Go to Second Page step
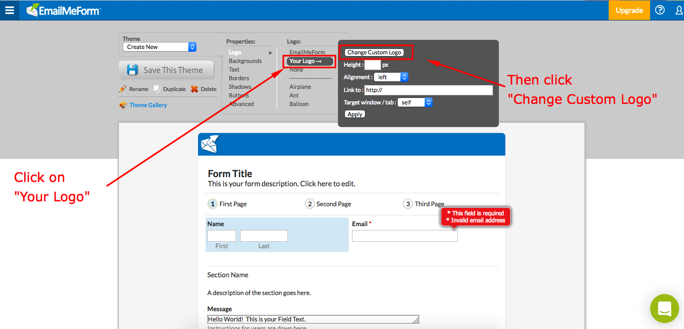 (x=328, y=204)
